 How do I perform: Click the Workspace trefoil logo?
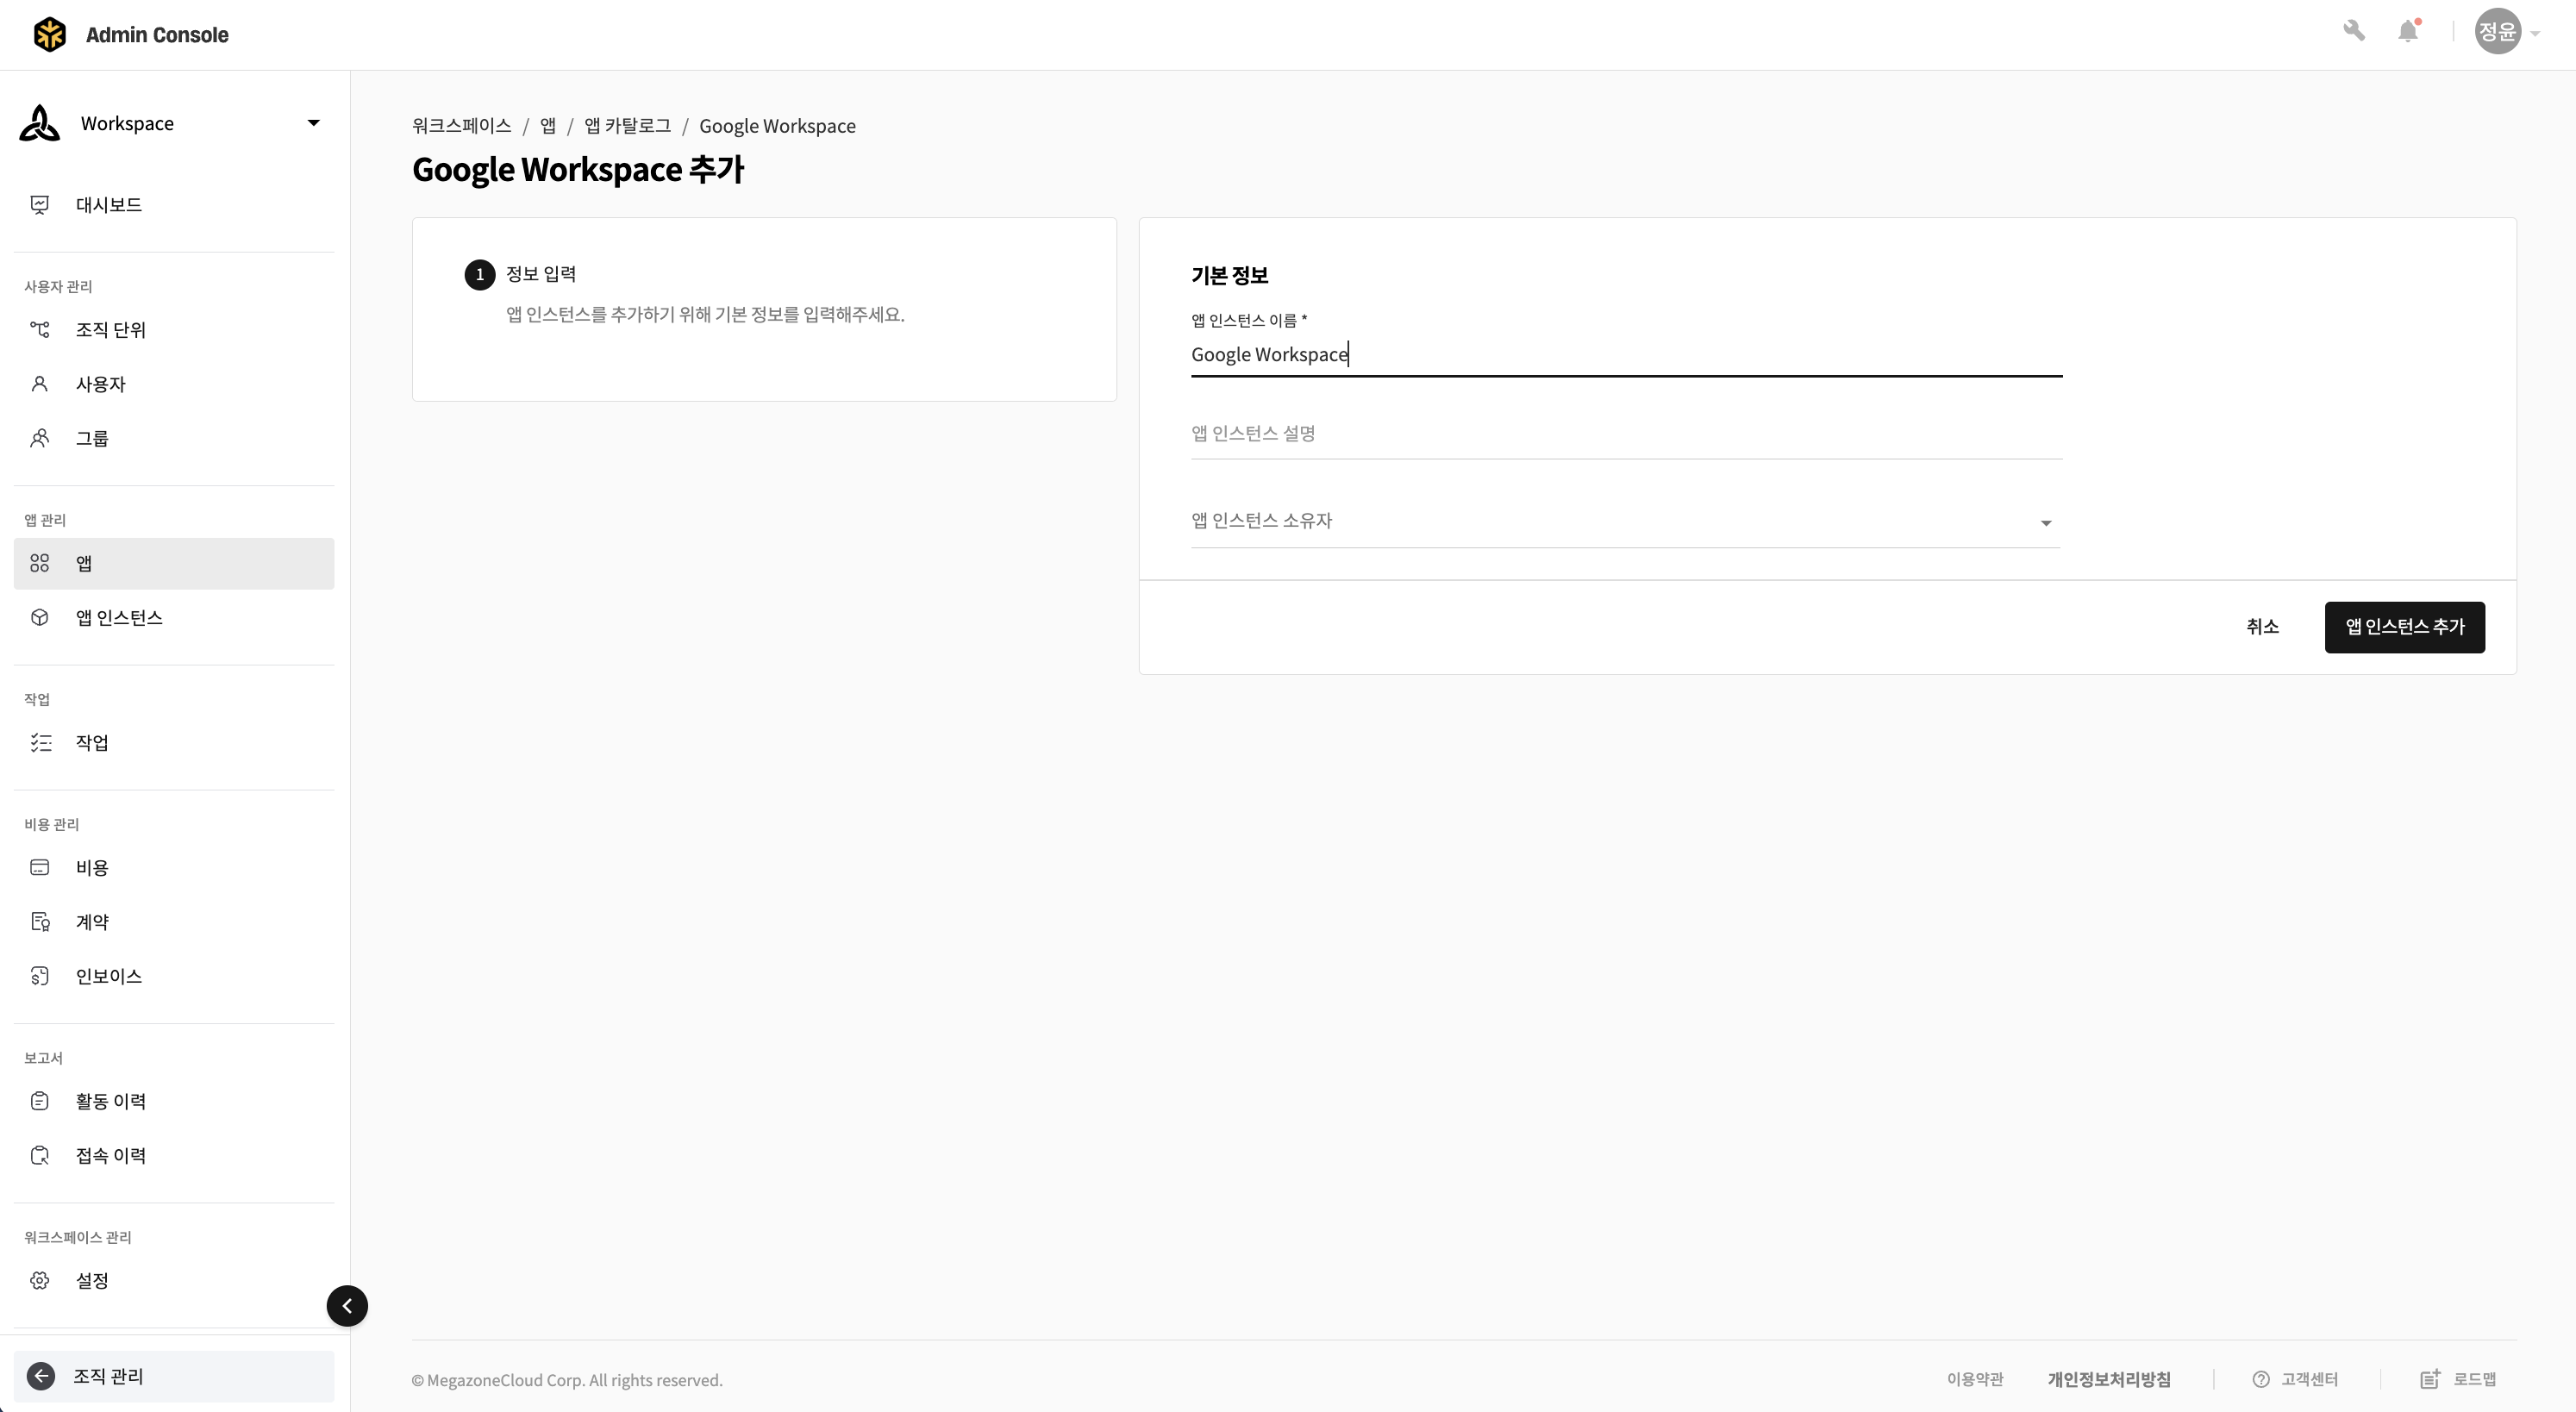click(x=40, y=123)
